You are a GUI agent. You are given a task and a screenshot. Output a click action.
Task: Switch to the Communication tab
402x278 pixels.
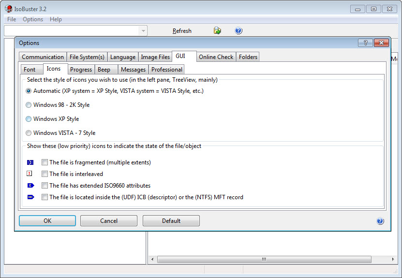coord(43,57)
